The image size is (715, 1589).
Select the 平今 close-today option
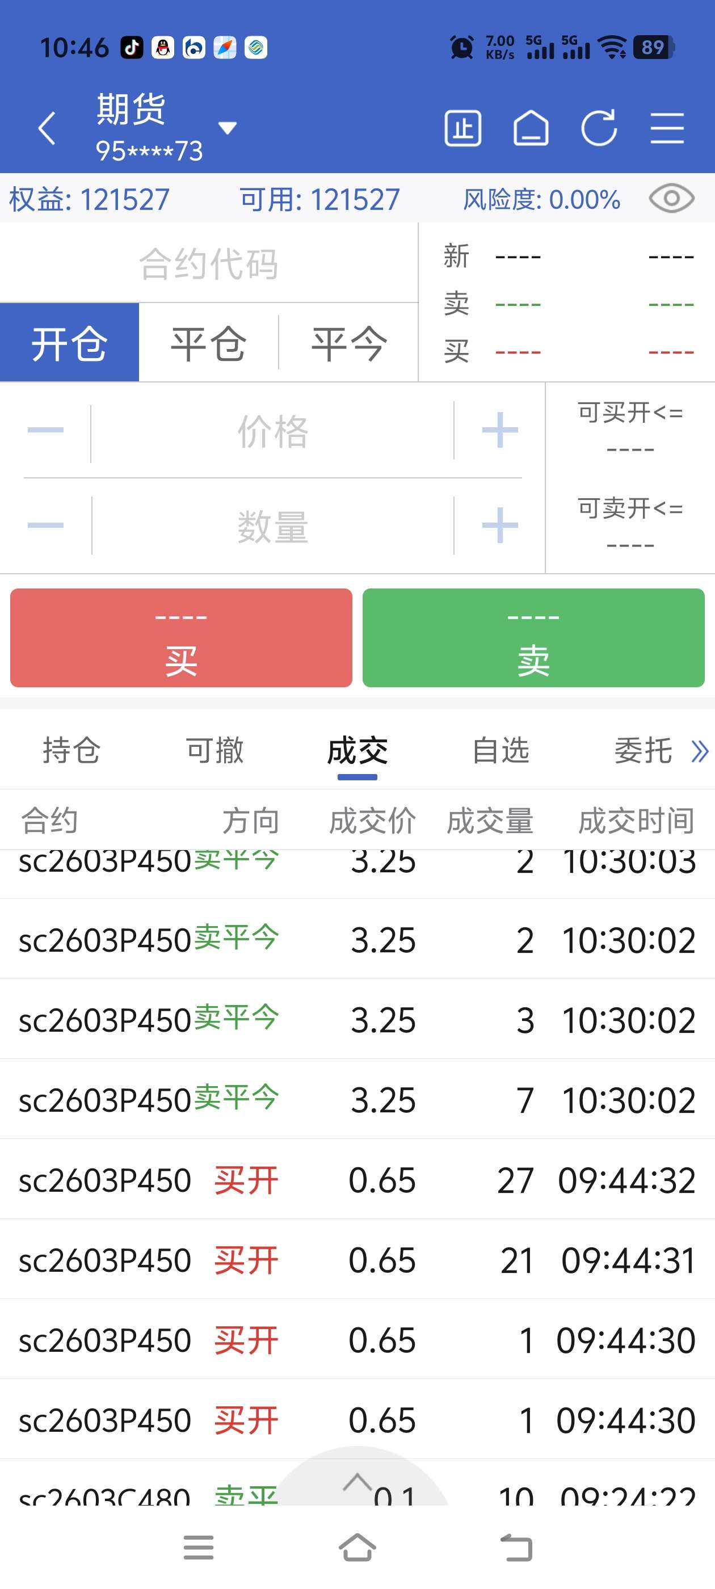(349, 343)
